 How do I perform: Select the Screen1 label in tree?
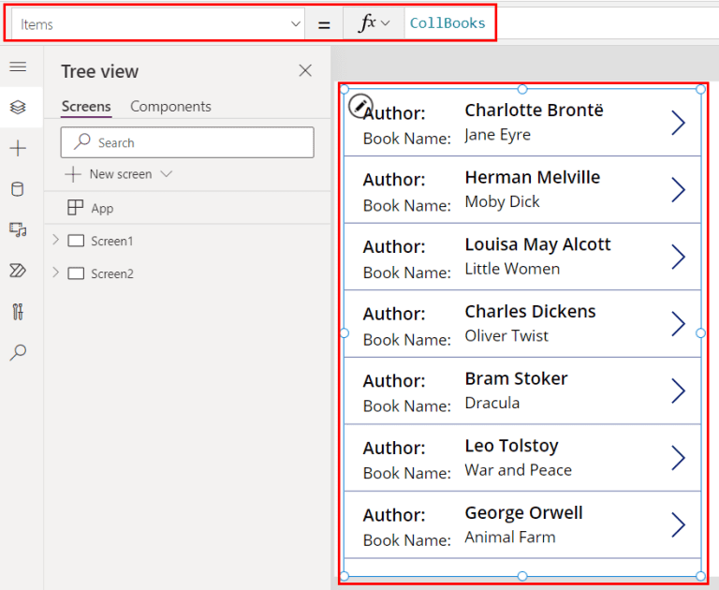(x=112, y=241)
